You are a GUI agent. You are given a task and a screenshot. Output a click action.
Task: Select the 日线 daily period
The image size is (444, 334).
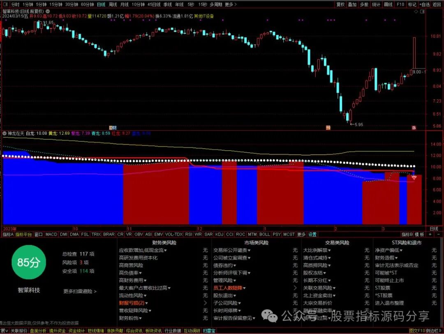tap(101, 5)
